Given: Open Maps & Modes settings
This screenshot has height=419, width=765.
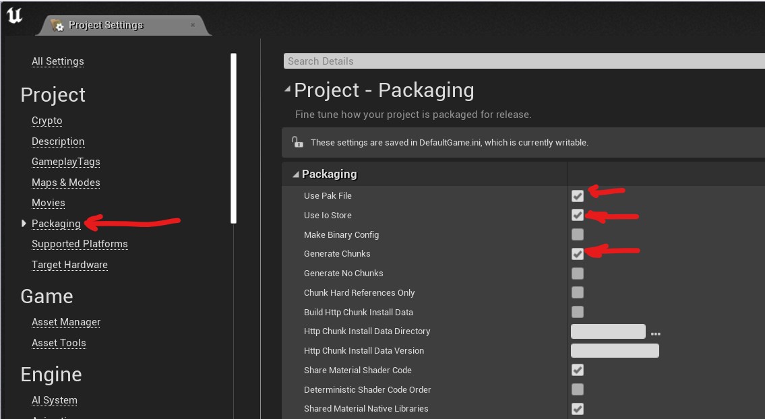Looking at the screenshot, I should [65, 182].
